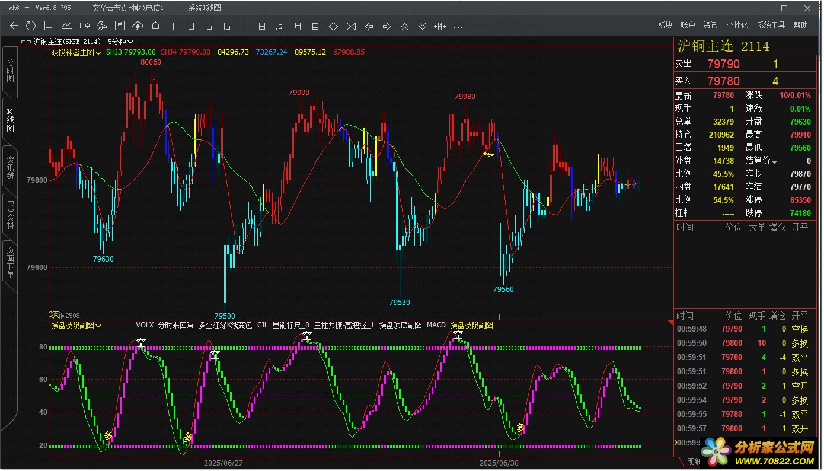Open the 资讯 menu
This screenshot has width=824, height=471.
[x=710, y=25]
